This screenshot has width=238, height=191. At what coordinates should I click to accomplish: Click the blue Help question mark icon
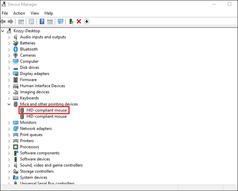tap(42, 21)
